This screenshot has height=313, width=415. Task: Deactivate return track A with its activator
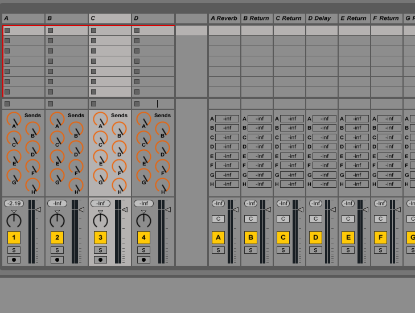coord(218,237)
